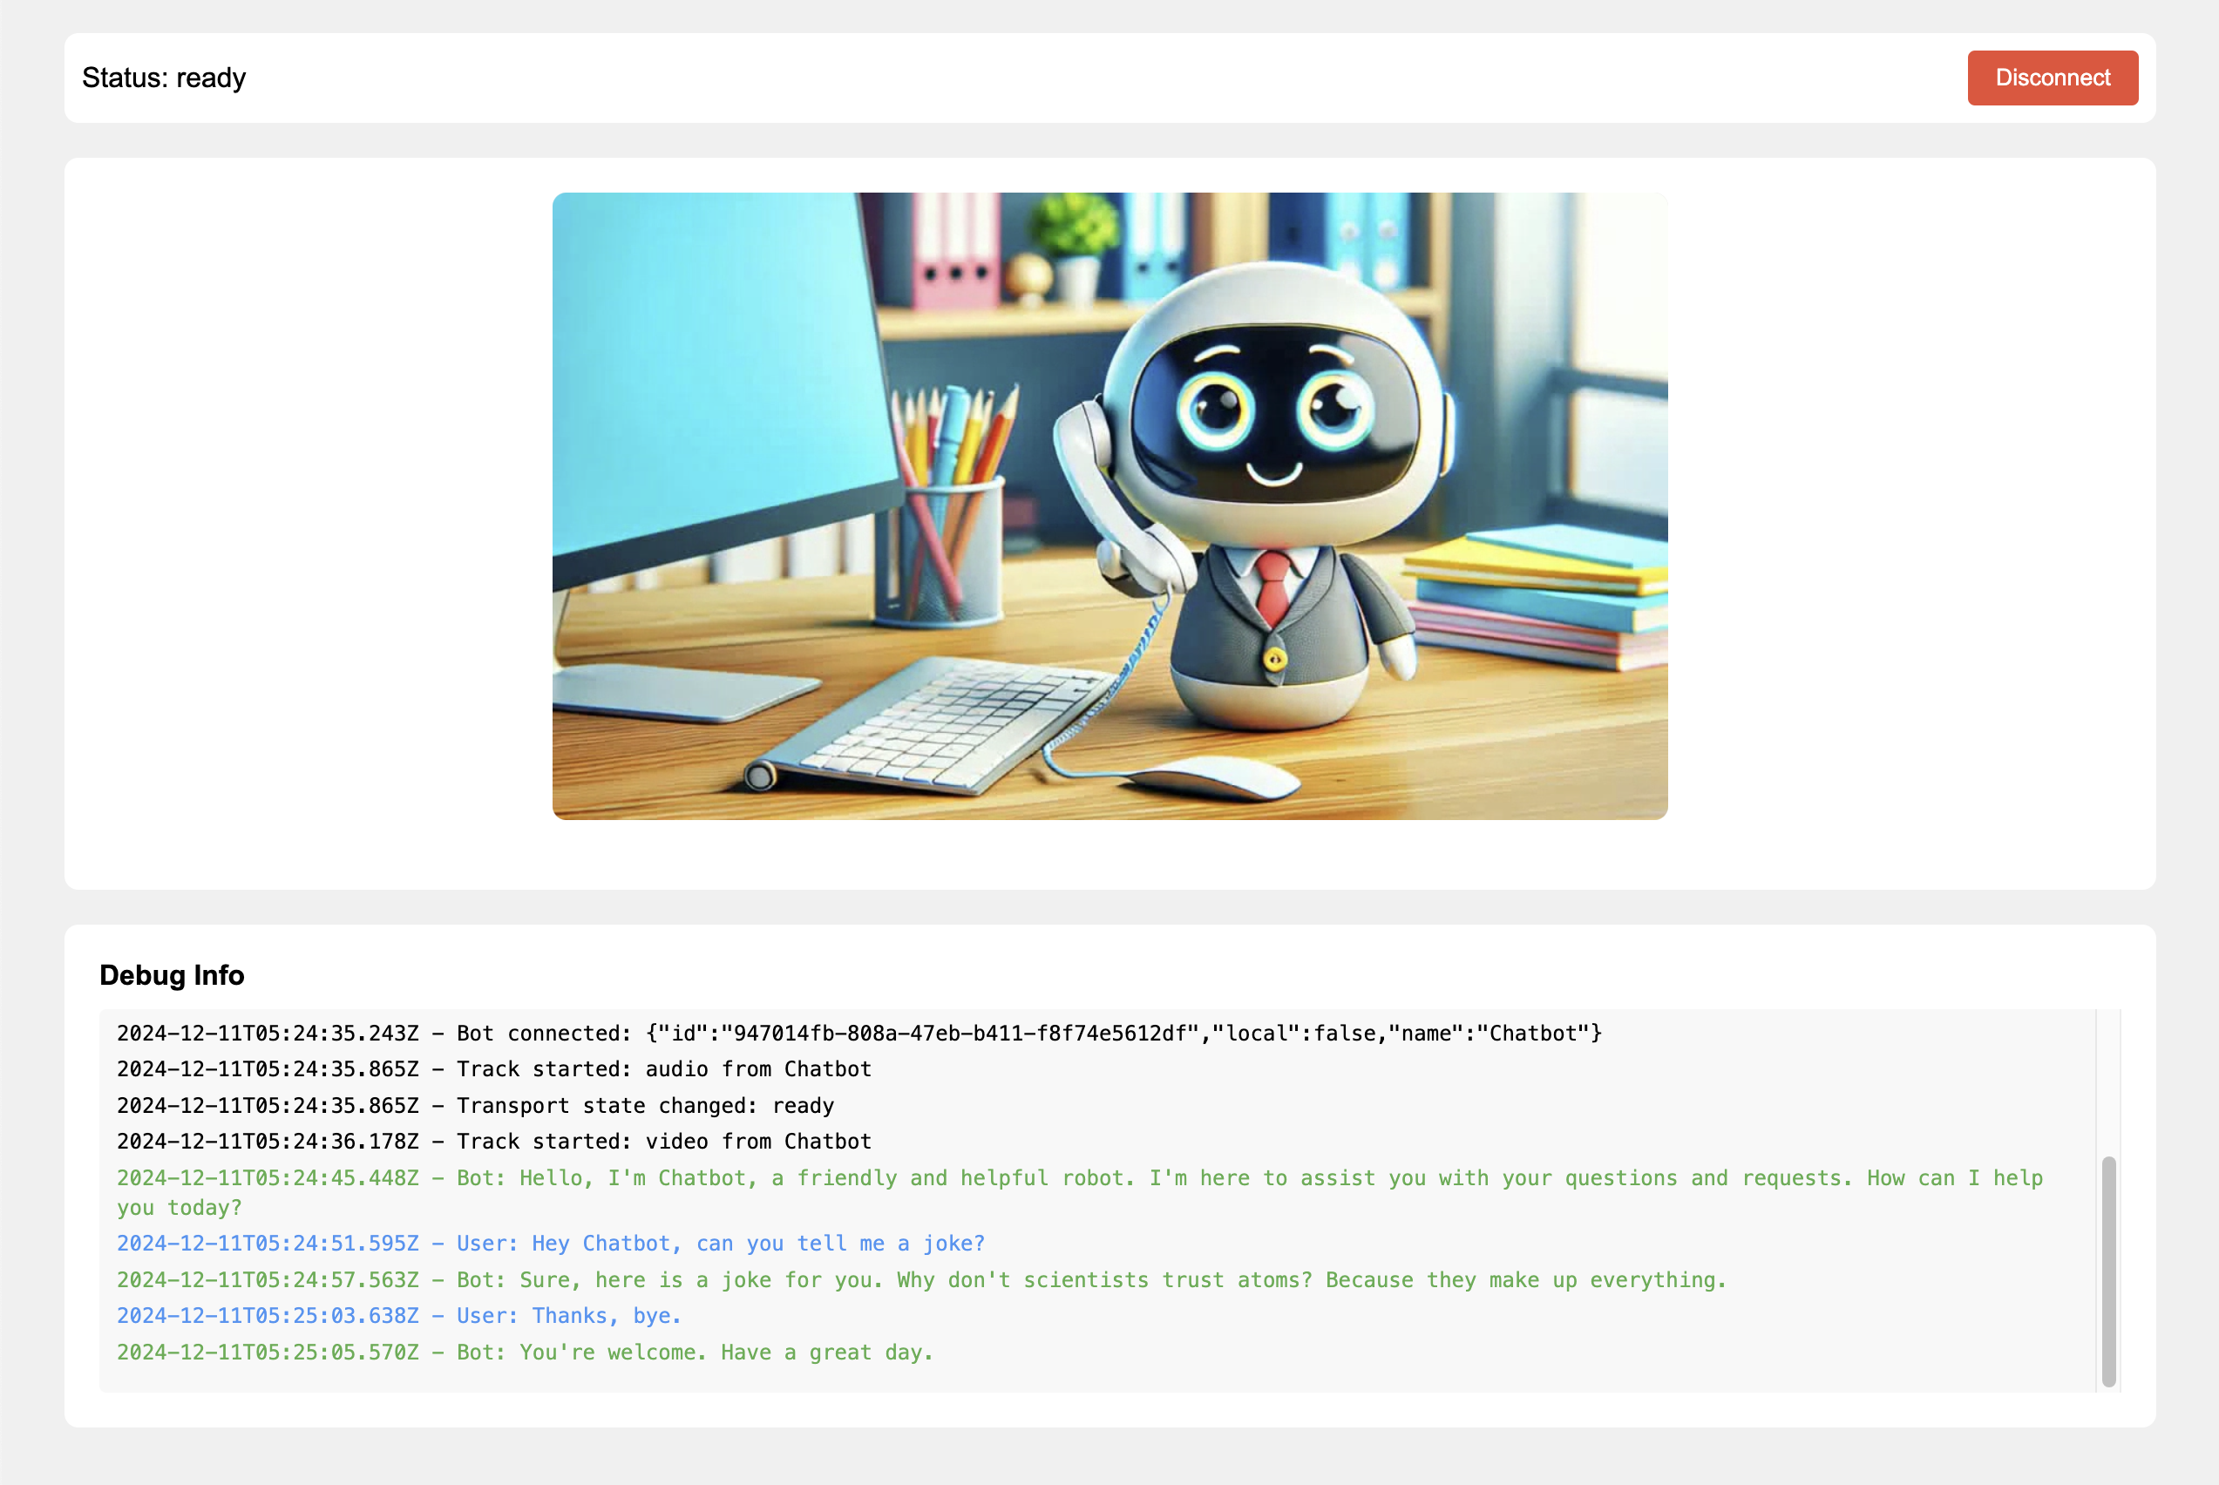Click the keyboard in the bot video image
This screenshot has width=2219, height=1485.
947,724
